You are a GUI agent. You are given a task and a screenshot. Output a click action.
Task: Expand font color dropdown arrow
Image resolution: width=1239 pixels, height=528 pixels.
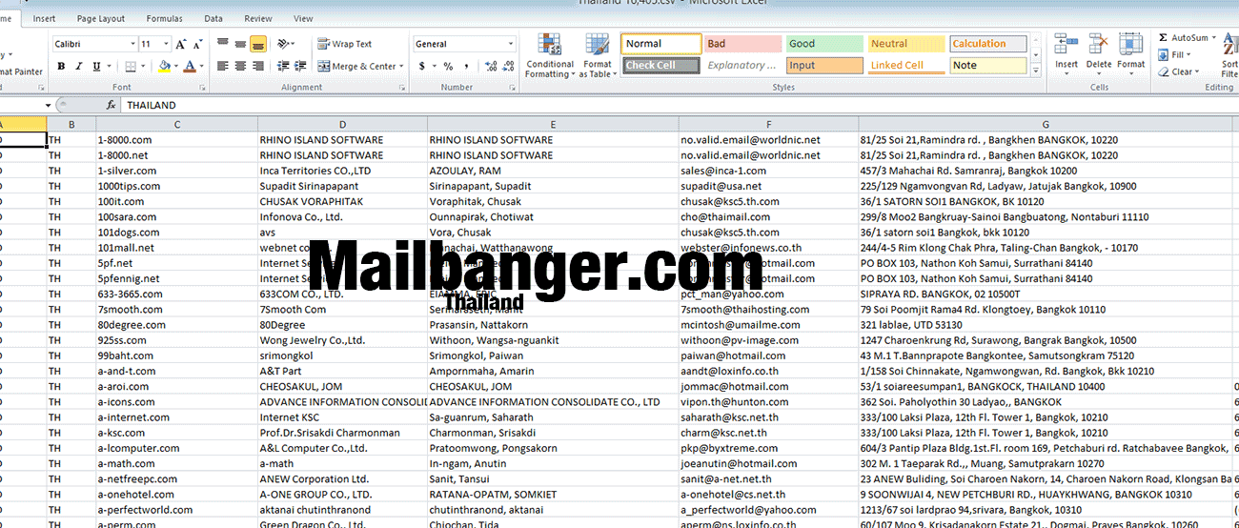(201, 67)
